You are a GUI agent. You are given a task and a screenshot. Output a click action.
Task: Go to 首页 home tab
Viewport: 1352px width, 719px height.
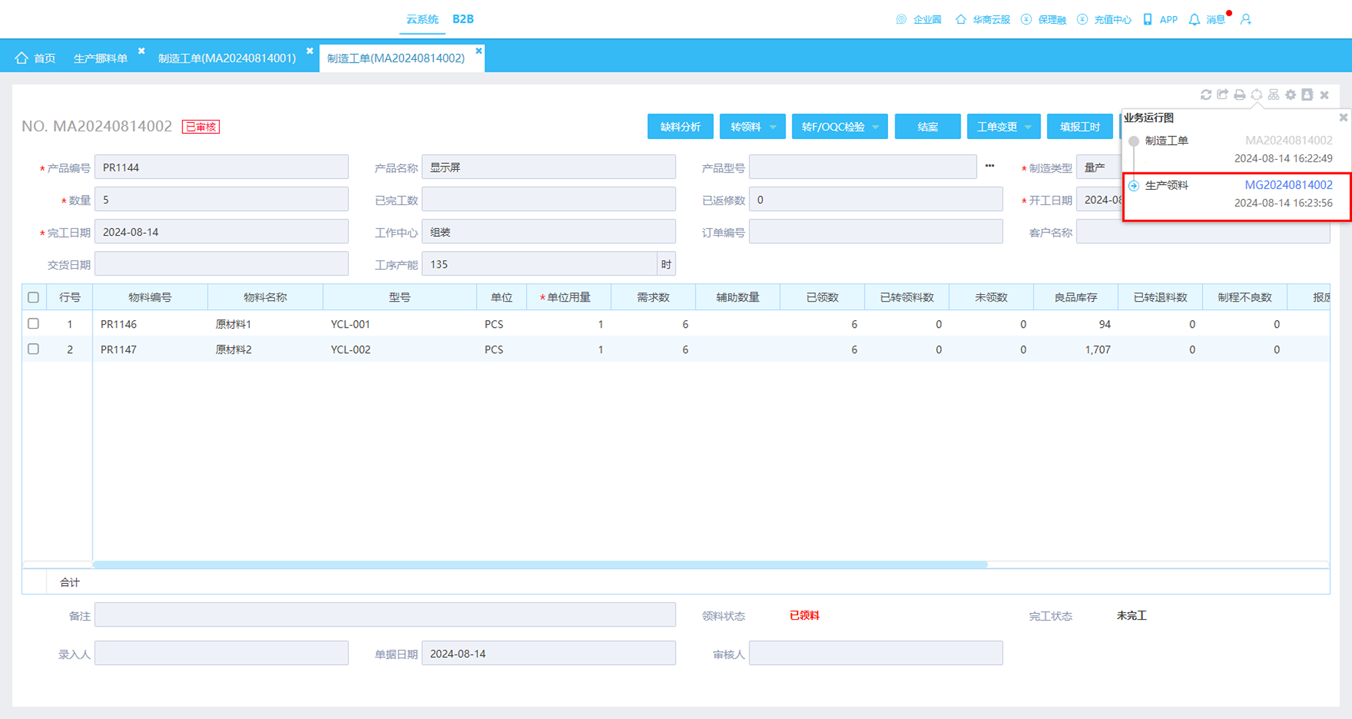[x=36, y=58]
